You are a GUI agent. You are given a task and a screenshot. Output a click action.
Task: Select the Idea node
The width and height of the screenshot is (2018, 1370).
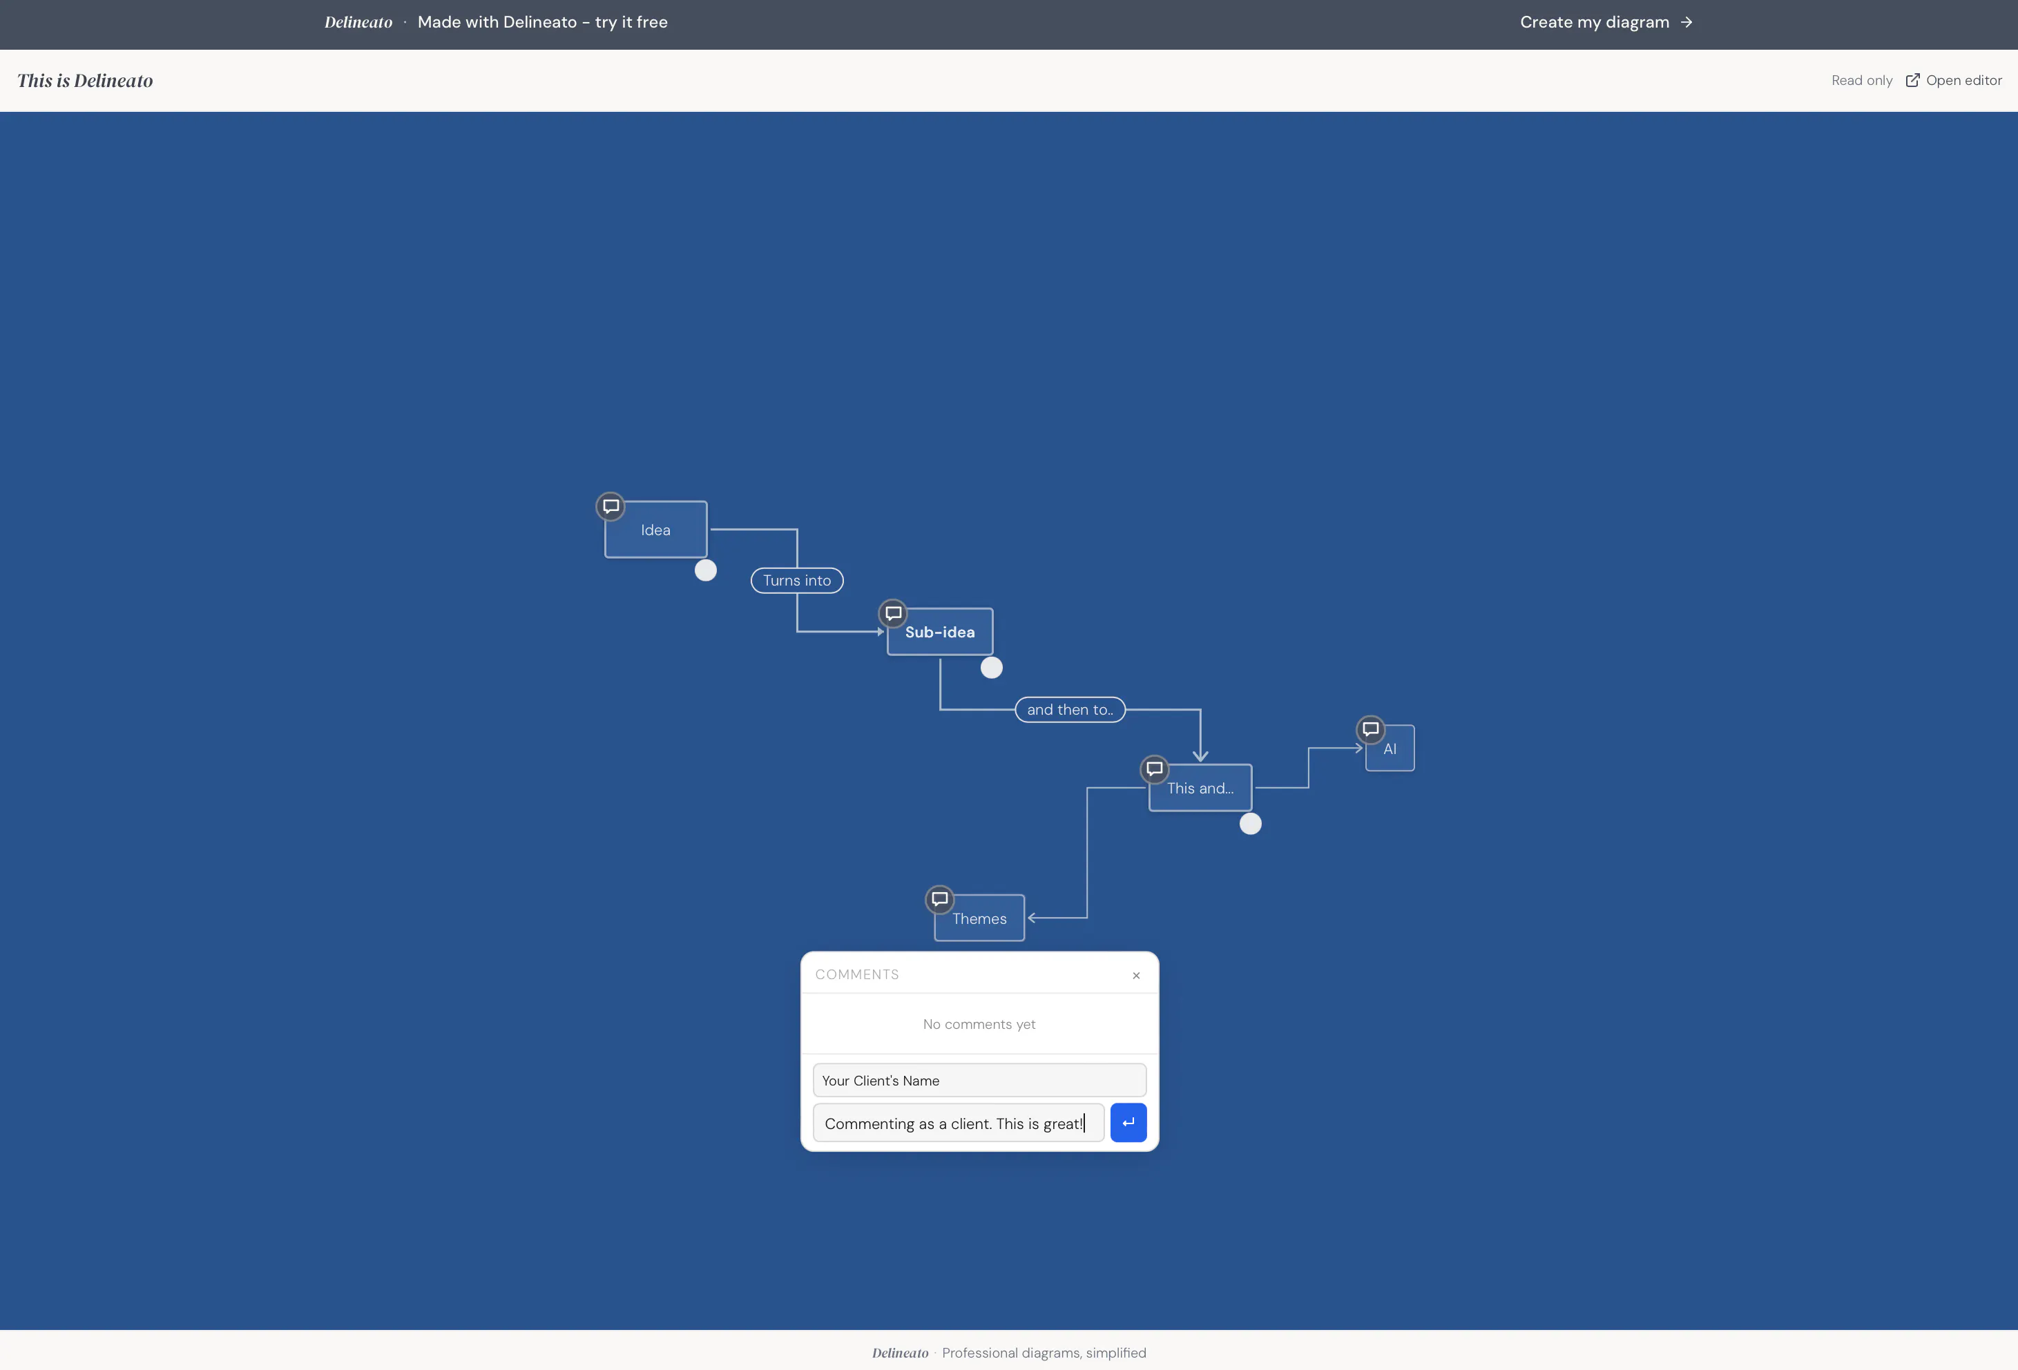pos(655,530)
